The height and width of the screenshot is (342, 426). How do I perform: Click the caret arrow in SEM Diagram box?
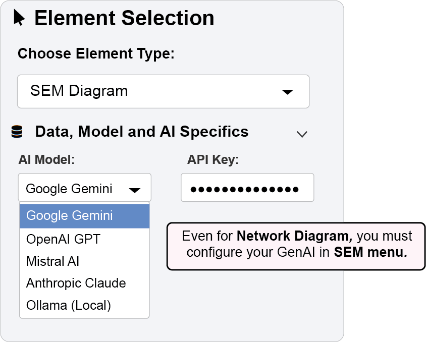tap(287, 92)
